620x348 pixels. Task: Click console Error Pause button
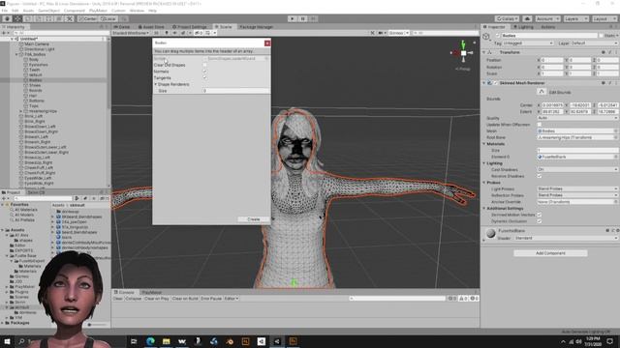(211, 299)
